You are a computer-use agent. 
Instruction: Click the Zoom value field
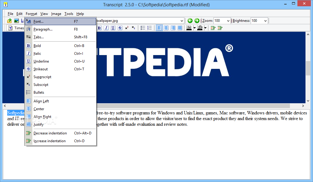click(220, 21)
